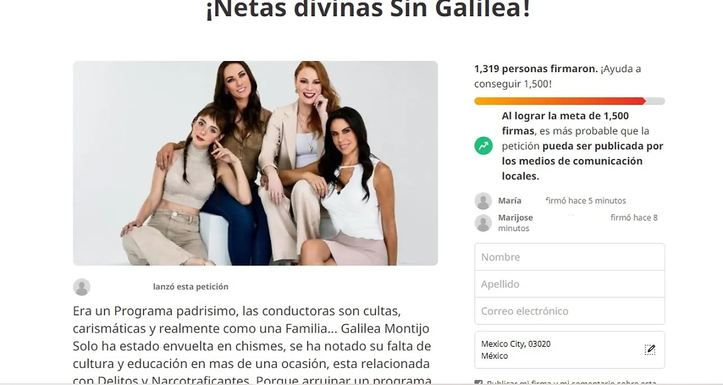Click Marijose's signer avatar icon

[483, 223]
